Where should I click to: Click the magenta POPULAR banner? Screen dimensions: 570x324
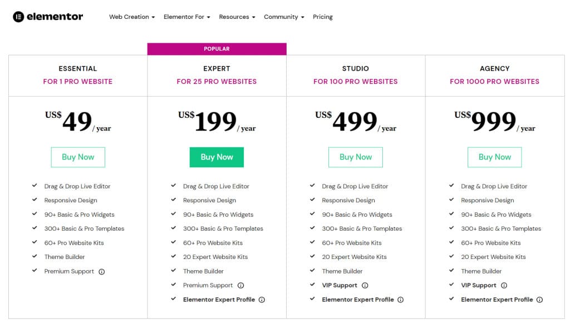point(217,49)
